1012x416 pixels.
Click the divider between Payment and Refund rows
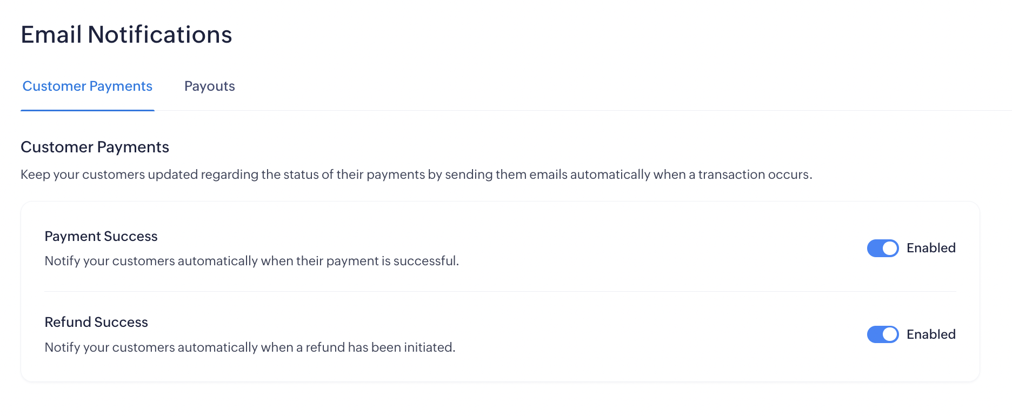click(500, 292)
